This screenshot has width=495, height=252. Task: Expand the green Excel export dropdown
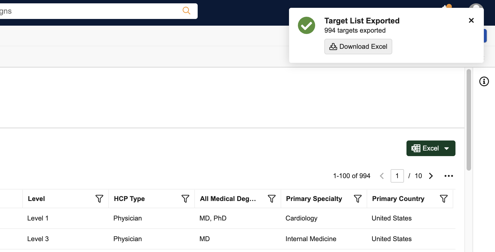coord(446,148)
